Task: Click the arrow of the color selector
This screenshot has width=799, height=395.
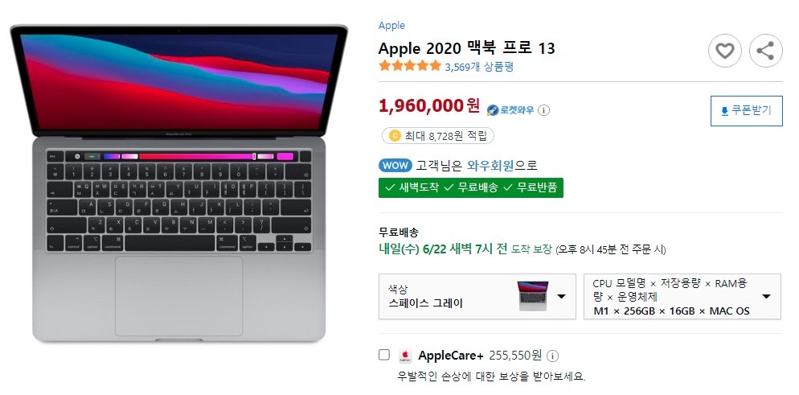Action: (x=562, y=297)
